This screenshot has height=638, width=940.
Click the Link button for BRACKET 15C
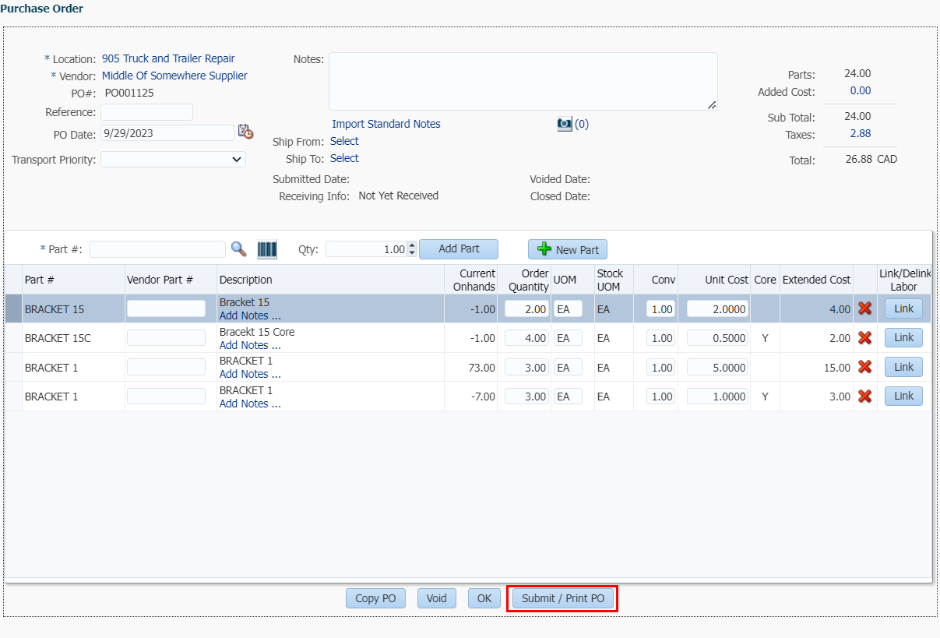[x=903, y=338]
